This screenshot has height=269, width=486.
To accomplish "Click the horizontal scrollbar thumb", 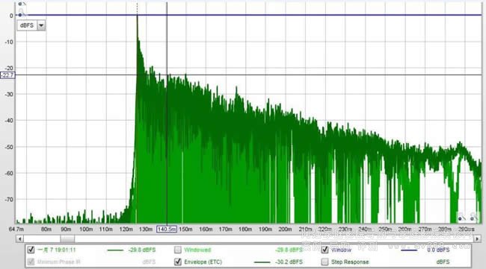I will (x=67, y=238).
